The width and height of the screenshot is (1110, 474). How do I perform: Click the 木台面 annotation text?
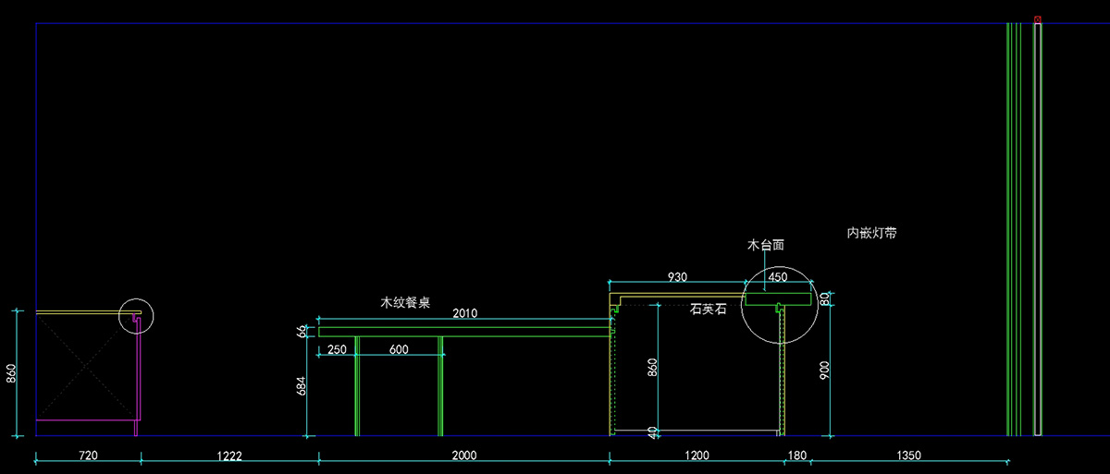click(x=766, y=245)
